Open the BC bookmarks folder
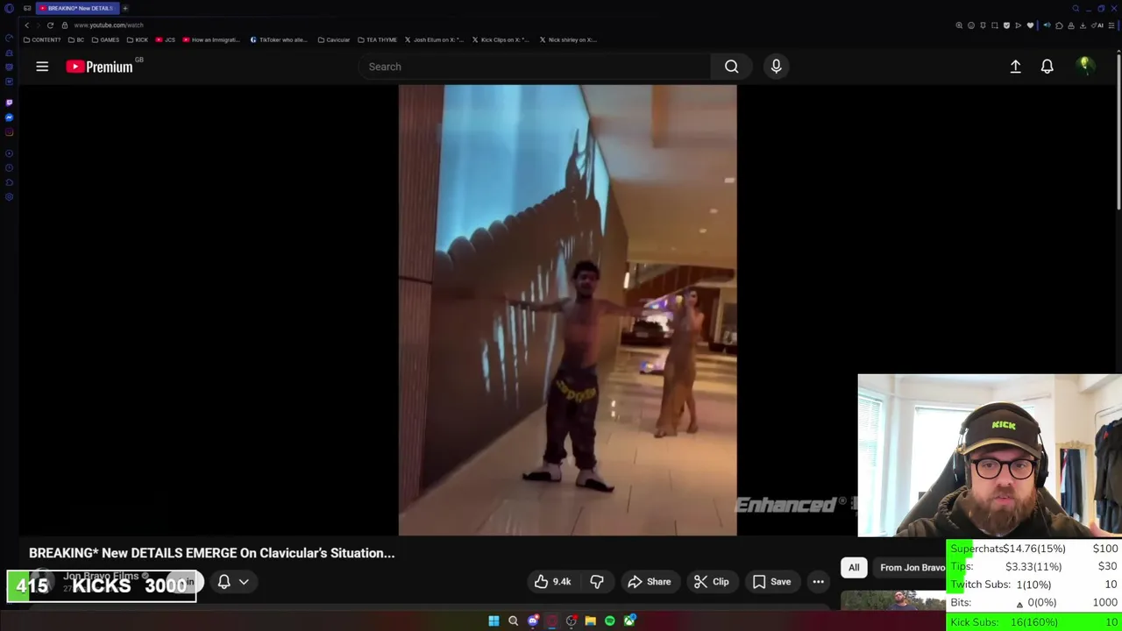 click(x=76, y=39)
